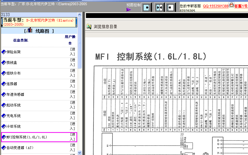Image resolution: width=248 pixels, height=155 pixels.
Task: Click the collapse-left view control icon
Action: coord(171,7)
